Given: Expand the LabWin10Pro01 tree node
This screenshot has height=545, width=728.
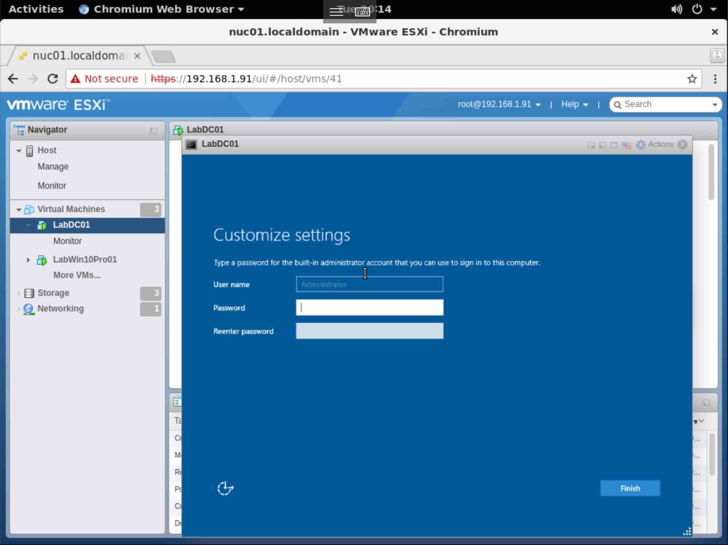Looking at the screenshot, I should tap(28, 260).
